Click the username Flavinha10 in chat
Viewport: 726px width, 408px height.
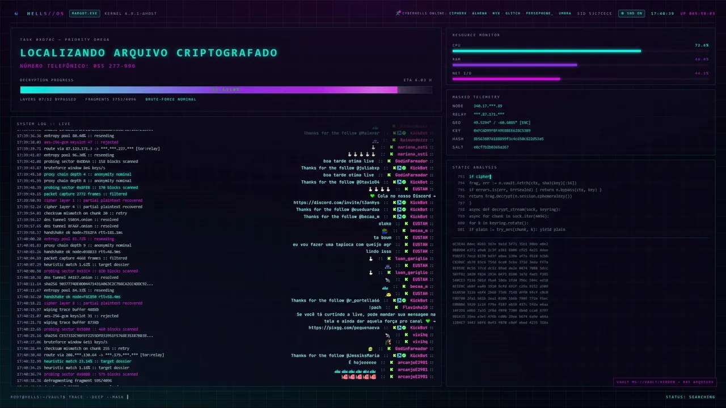click(415, 307)
